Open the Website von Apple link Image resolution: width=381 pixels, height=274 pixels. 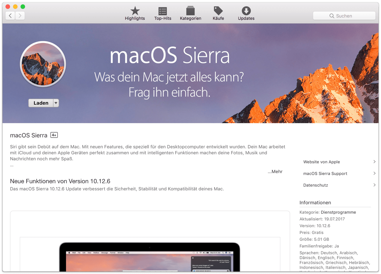pos(322,162)
